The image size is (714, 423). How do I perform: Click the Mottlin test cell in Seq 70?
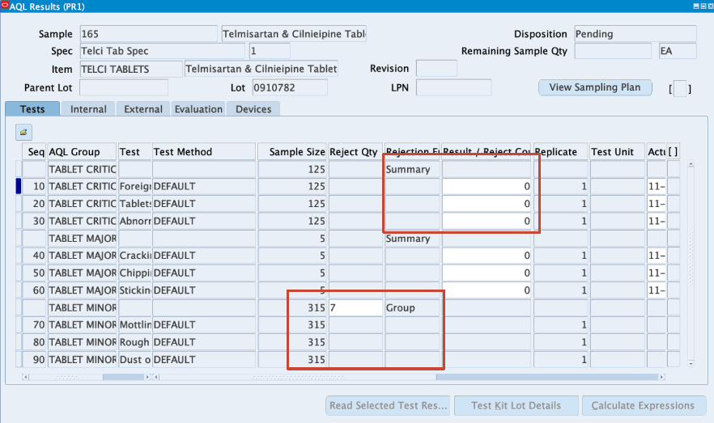pos(134,325)
